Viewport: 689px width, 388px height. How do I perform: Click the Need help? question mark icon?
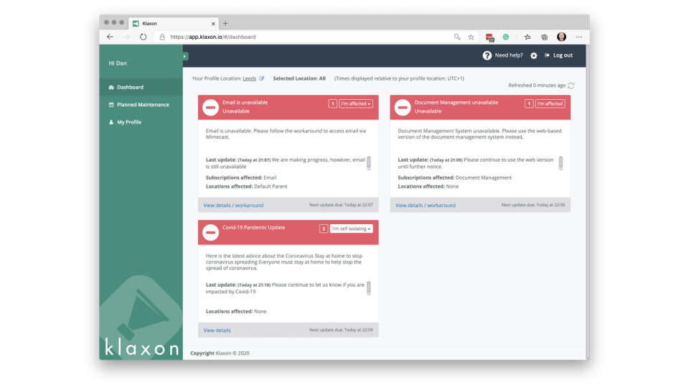coord(487,55)
